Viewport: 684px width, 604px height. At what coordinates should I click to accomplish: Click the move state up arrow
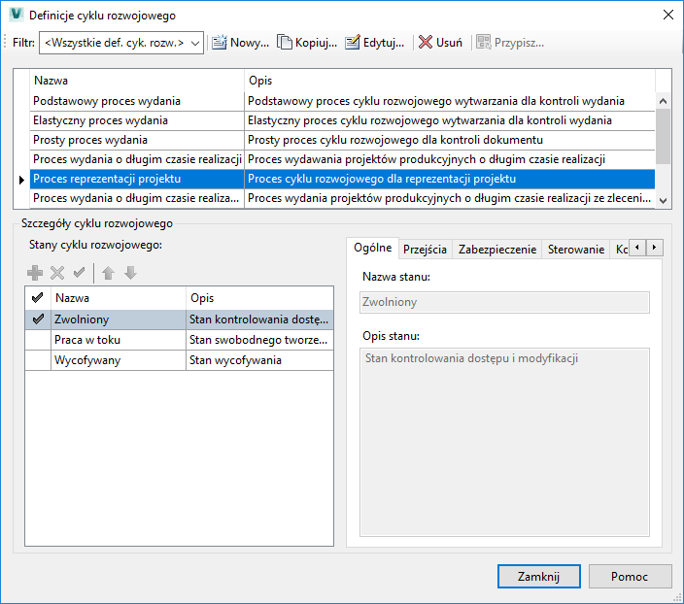[x=109, y=273]
